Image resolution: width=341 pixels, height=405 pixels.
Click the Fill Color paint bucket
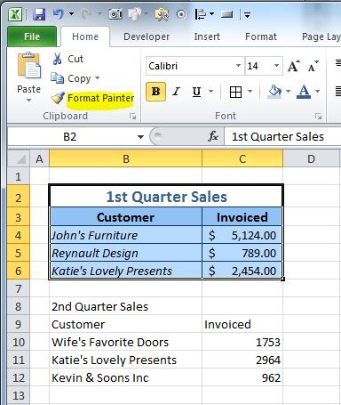[x=274, y=92]
